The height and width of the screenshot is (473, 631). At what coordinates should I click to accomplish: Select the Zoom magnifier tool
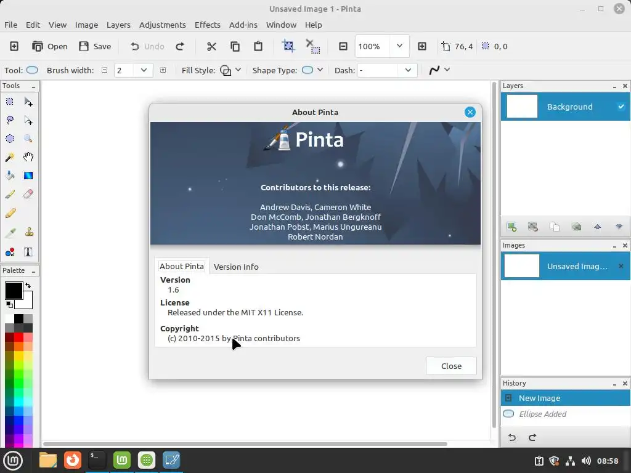pyautogui.click(x=28, y=139)
